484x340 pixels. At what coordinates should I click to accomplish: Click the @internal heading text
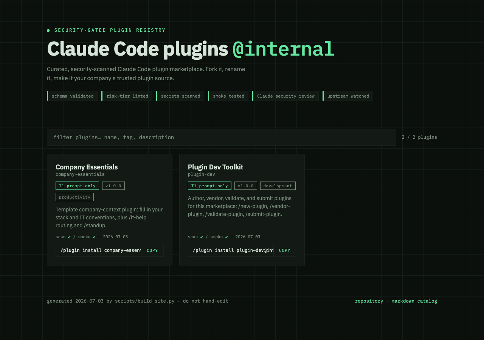(283, 49)
